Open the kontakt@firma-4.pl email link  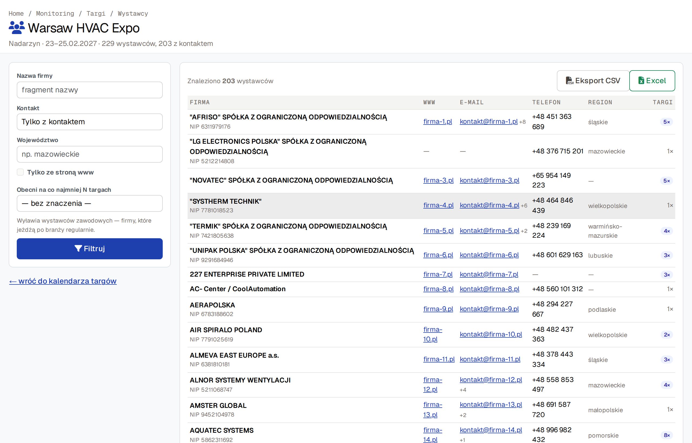489,205
